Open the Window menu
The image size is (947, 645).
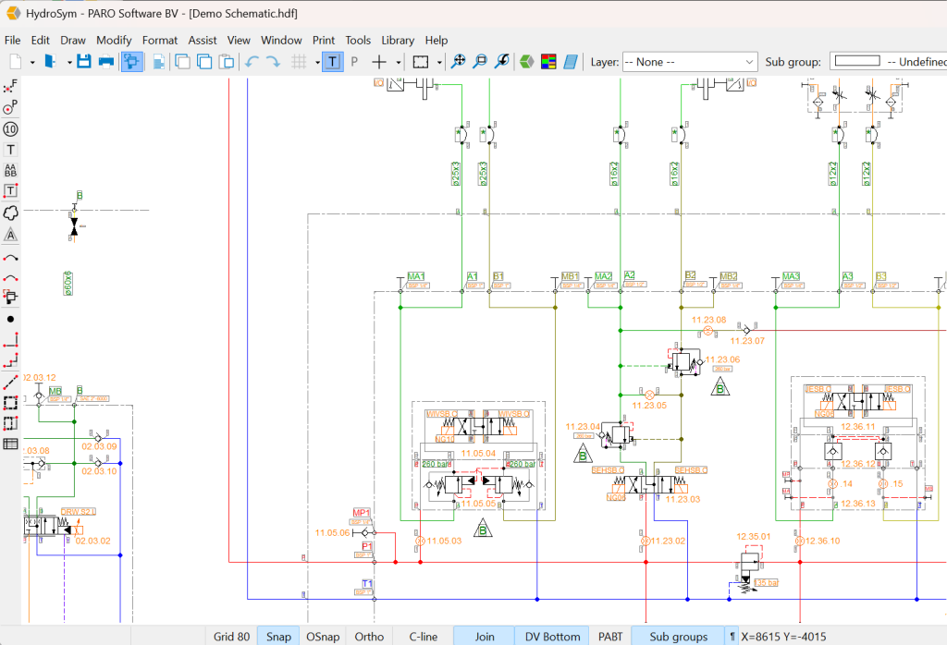281,40
